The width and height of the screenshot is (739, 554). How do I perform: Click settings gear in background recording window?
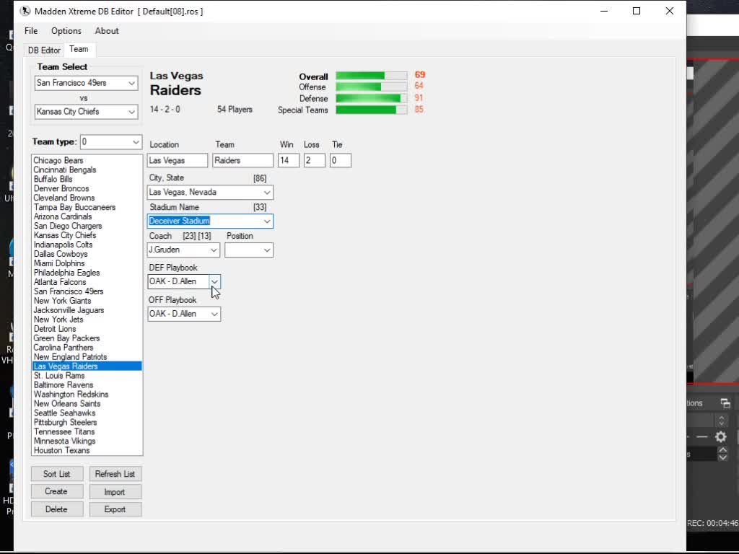721,437
